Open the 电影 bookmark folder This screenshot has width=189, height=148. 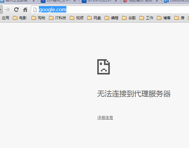pos(20,18)
